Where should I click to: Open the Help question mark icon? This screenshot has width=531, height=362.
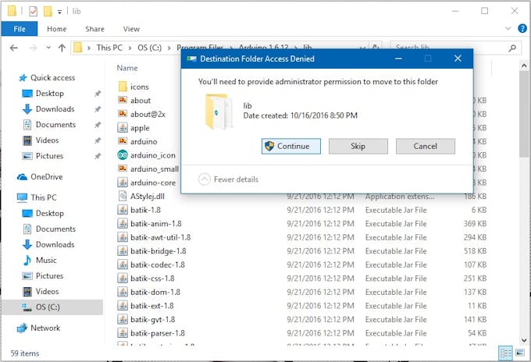tap(522, 29)
